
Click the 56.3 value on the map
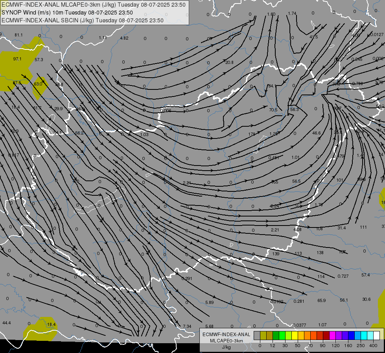(x=295, y=109)
